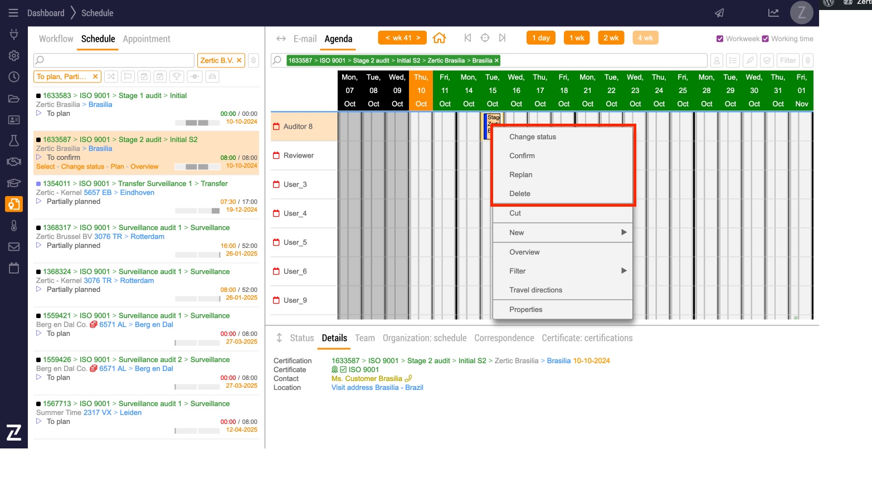Open the To plan, Parti… status dropdown
The height and width of the screenshot is (493, 872).
click(x=62, y=77)
